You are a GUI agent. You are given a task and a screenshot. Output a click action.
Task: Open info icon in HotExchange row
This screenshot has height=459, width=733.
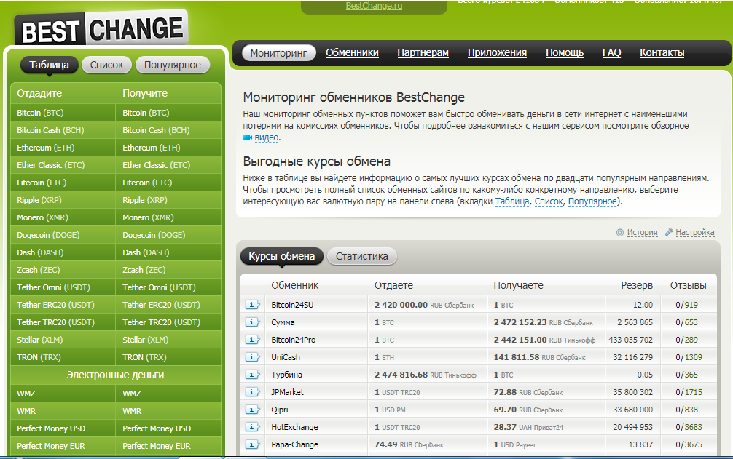pos(252,427)
